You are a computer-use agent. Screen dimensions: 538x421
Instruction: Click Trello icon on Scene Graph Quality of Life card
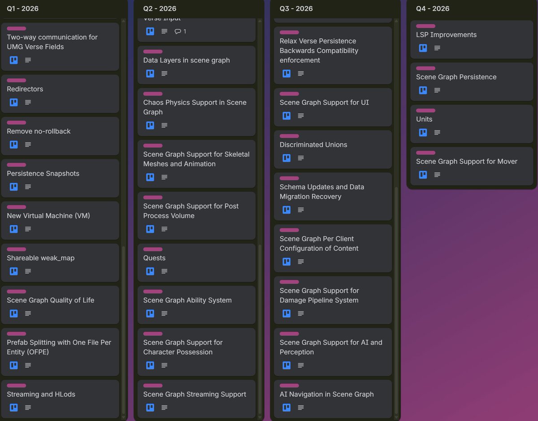(x=14, y=314)
